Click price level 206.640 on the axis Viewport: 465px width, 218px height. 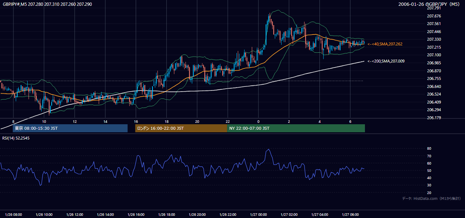[x=434, y=86]
